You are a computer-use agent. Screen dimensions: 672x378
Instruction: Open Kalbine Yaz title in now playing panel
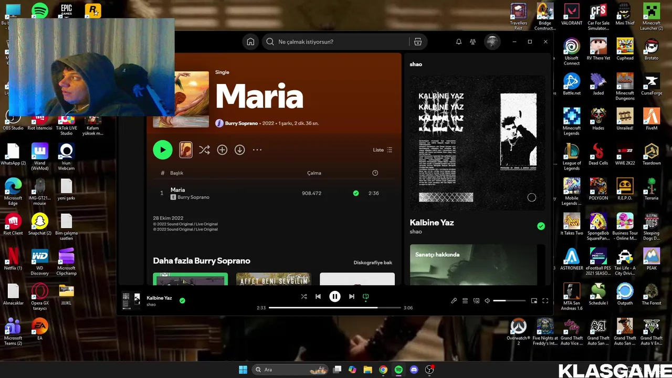click(432, 223)
